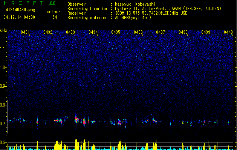
Task: Click the date stamp 04.12.14 04:30
Action: (19, 17)
